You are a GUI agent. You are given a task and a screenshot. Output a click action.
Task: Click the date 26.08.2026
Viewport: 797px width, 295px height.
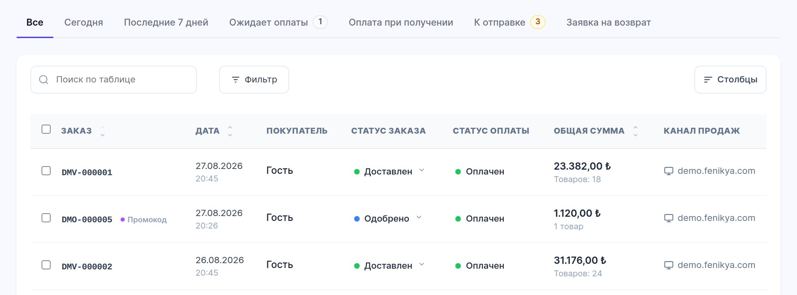[x=220, y=260]
